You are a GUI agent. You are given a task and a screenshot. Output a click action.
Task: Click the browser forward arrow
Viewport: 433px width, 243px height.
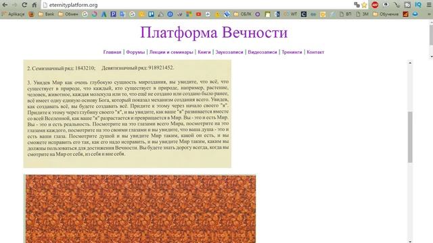point(14,5)
